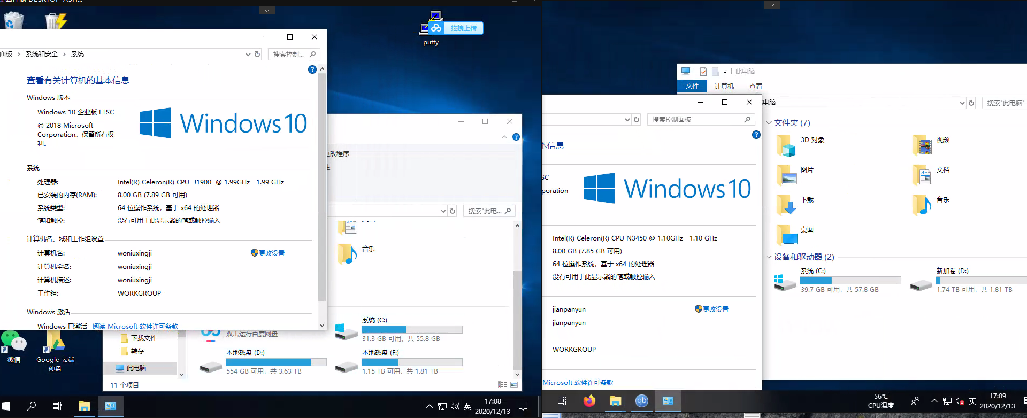Click refresh next to the 搜索"此电脑" box
Screen dimensions: 1027x418
[971, 103]
